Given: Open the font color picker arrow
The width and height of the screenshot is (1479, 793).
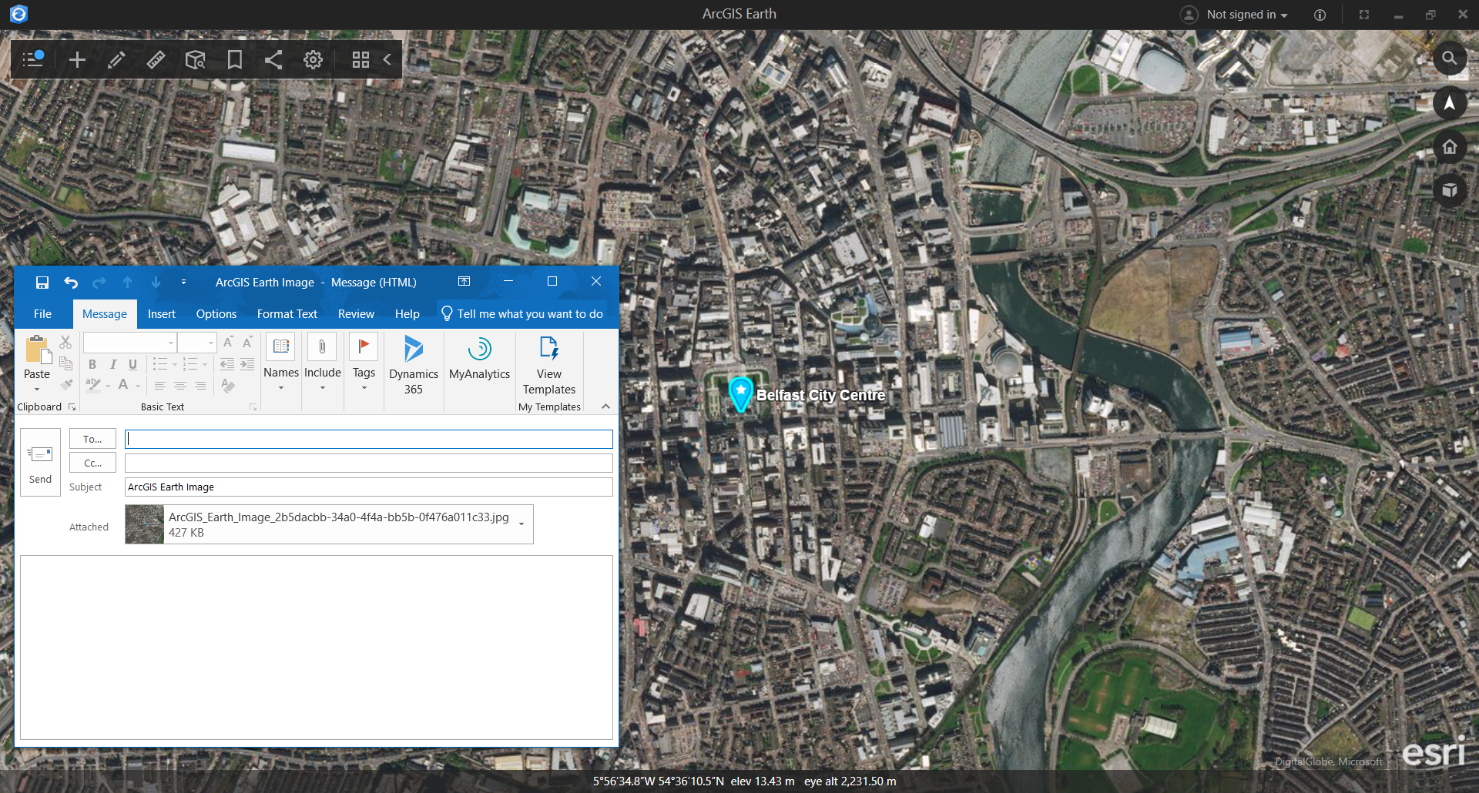Looking at the screenshot, I should point(138,386).
